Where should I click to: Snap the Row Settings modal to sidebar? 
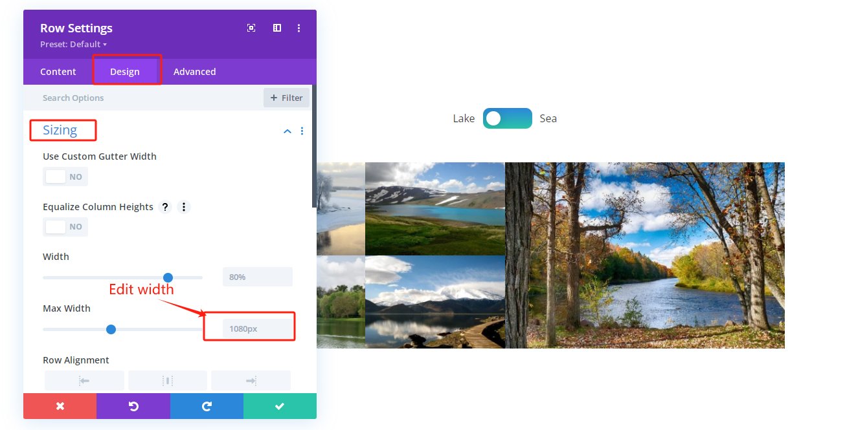[277, 28]
